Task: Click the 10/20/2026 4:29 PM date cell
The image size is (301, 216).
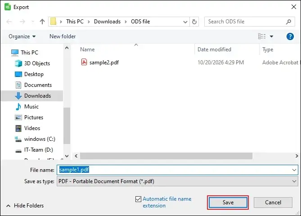Action: 220,63
